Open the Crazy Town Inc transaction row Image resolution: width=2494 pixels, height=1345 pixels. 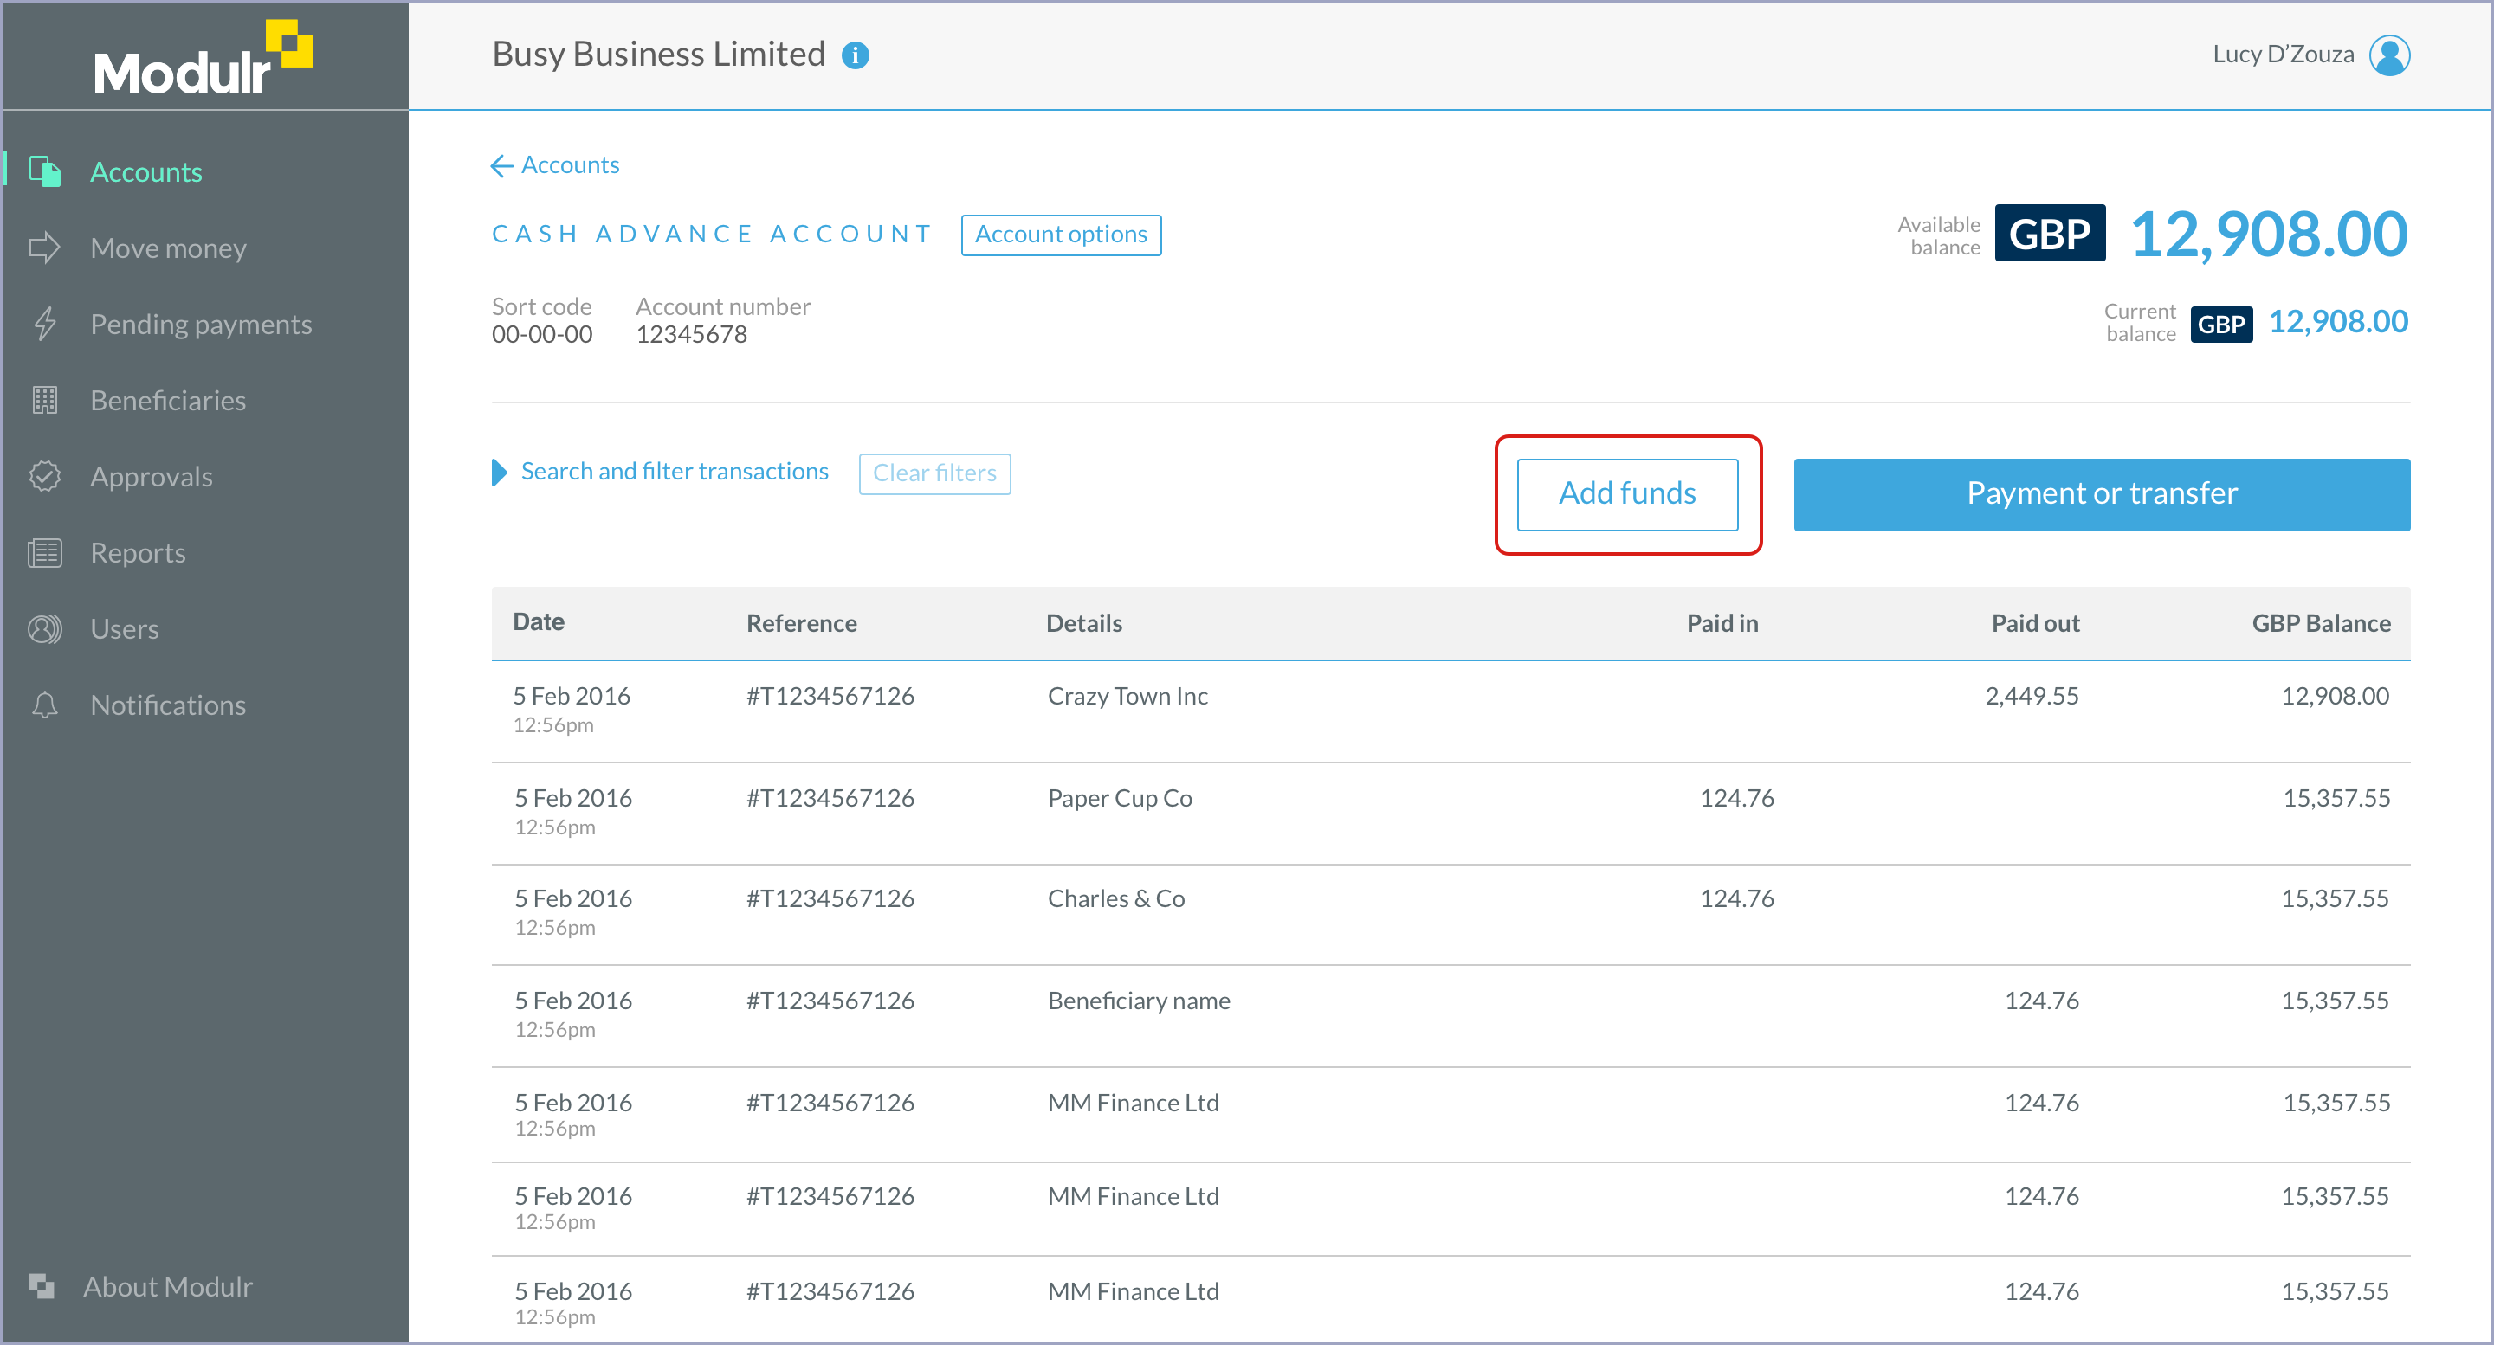(x=1127, y=697)
